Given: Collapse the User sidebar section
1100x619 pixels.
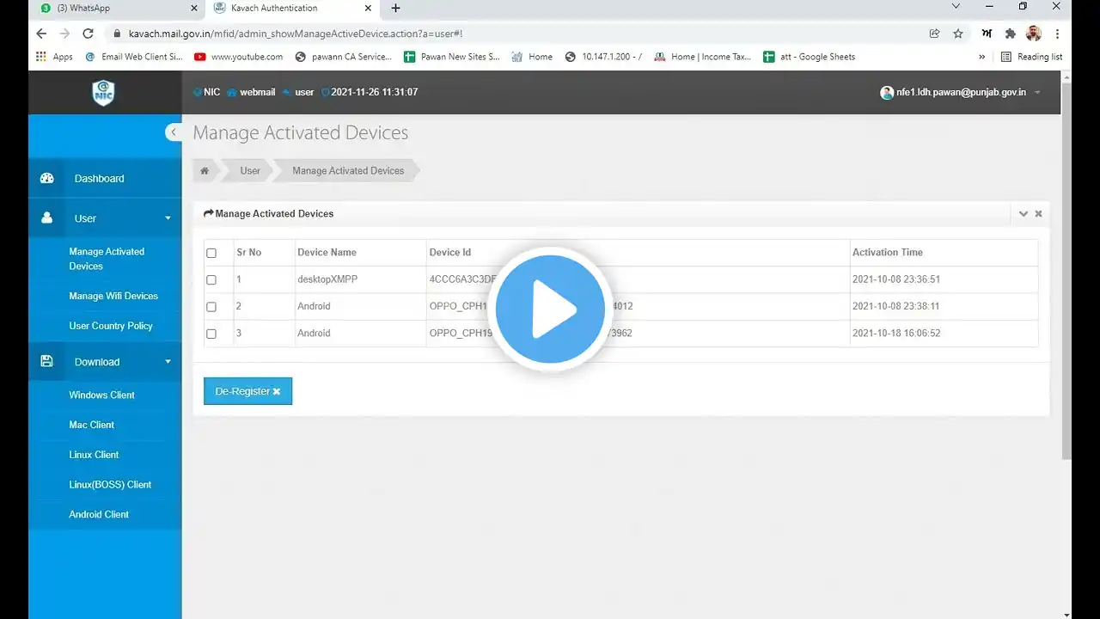Looking at the screenshot, I should (168, 218).
